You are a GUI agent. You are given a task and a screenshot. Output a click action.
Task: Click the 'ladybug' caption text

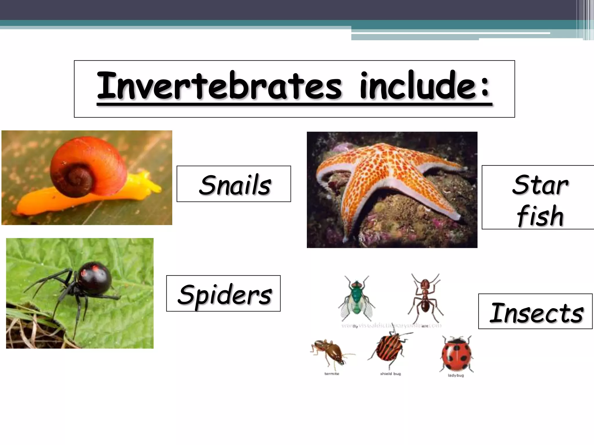pyautogui.click(x=456, y=375)
